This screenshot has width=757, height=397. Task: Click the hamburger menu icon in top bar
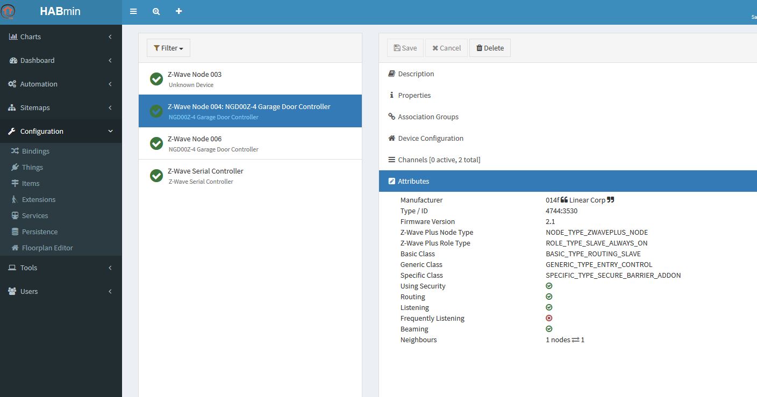(133, 11)
